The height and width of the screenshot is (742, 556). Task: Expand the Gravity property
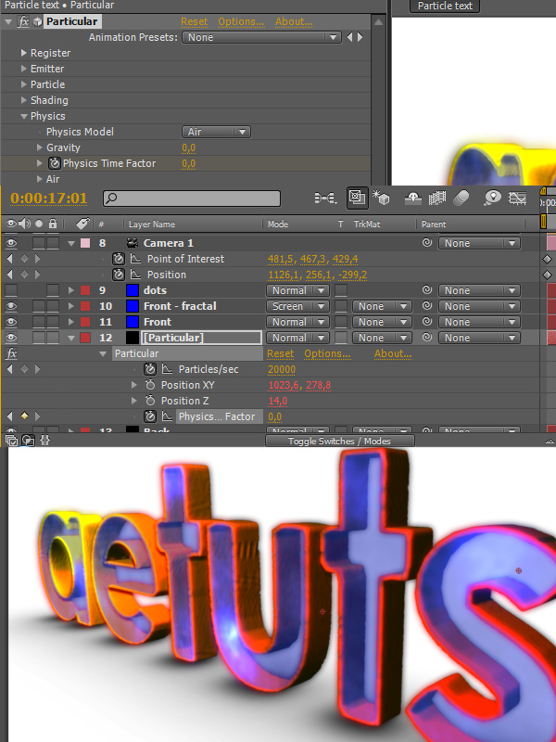(x=40, y=147)
